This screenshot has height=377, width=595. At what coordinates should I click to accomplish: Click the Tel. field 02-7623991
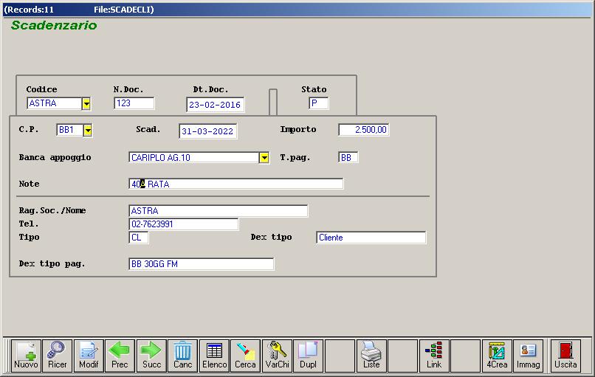[x=184, y=224]
